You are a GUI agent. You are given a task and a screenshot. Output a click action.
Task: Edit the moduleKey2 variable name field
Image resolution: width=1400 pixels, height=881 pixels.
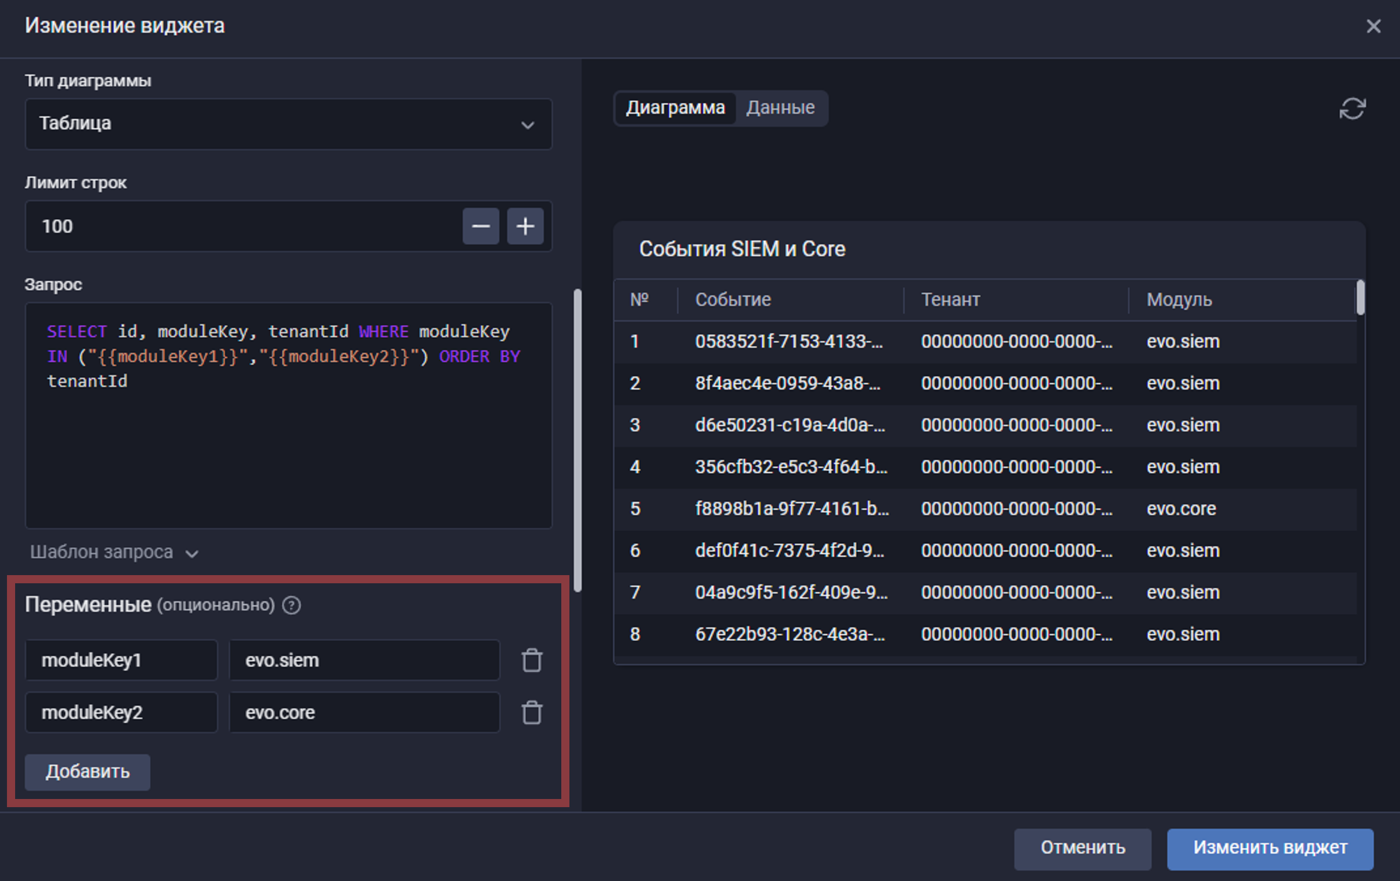(121, 712)
